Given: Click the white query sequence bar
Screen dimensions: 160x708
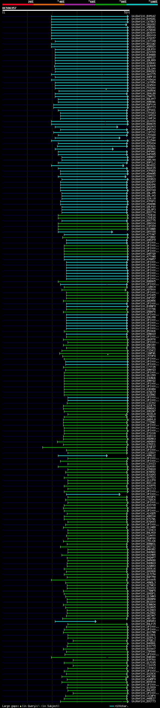Looking at the screenshot, I should [x=66, y=10].
